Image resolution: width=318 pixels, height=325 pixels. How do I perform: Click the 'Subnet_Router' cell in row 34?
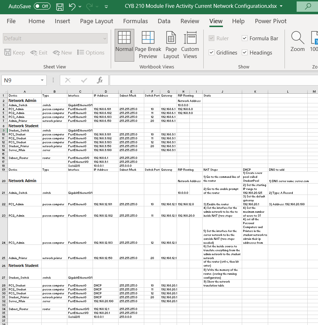point(25,309)
